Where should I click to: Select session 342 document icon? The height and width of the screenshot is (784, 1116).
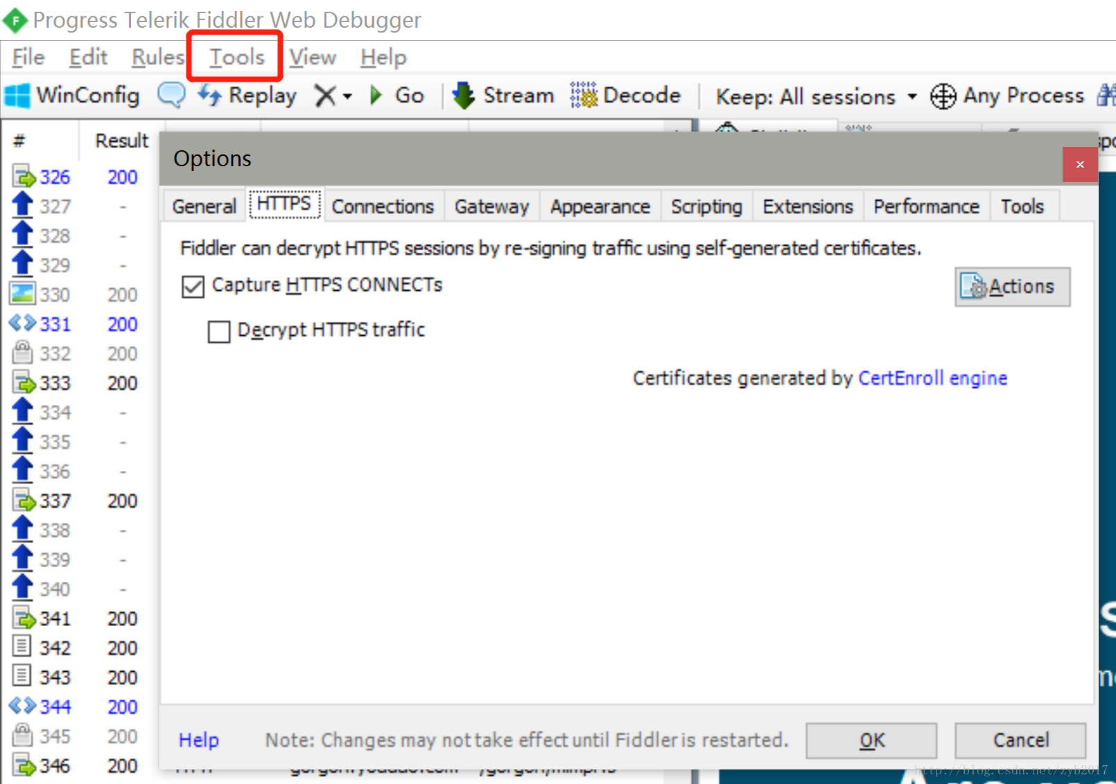(22, 647)
